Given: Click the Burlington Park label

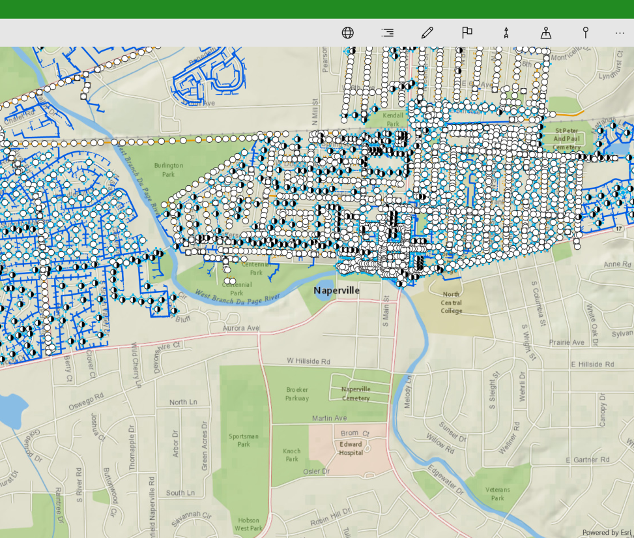Looking at the screenshot, I should click(169, 170).
